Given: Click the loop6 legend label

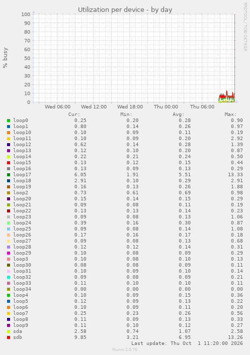Looking at the screenshot, I should (x=21, y=307).
